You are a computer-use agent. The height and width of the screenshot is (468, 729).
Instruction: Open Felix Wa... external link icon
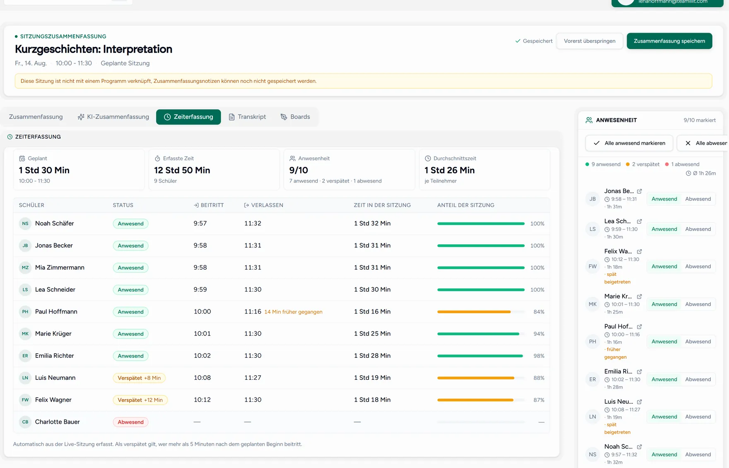click(x=640, y=251)
